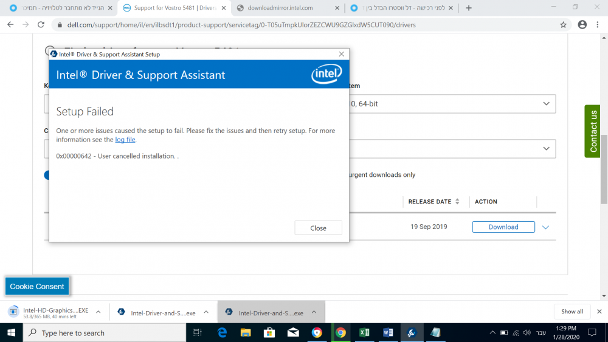Close the Support for Vostro 5481 tab

point(223,8)
